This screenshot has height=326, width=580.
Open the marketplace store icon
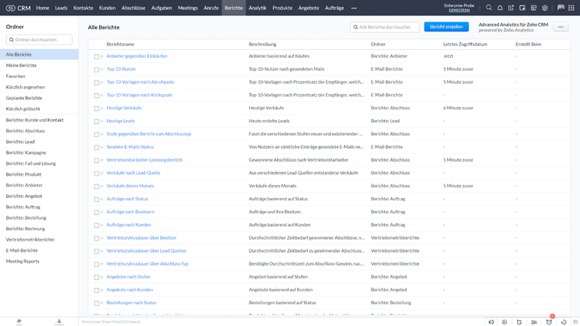pyautogui.click(x=533, y=7)
